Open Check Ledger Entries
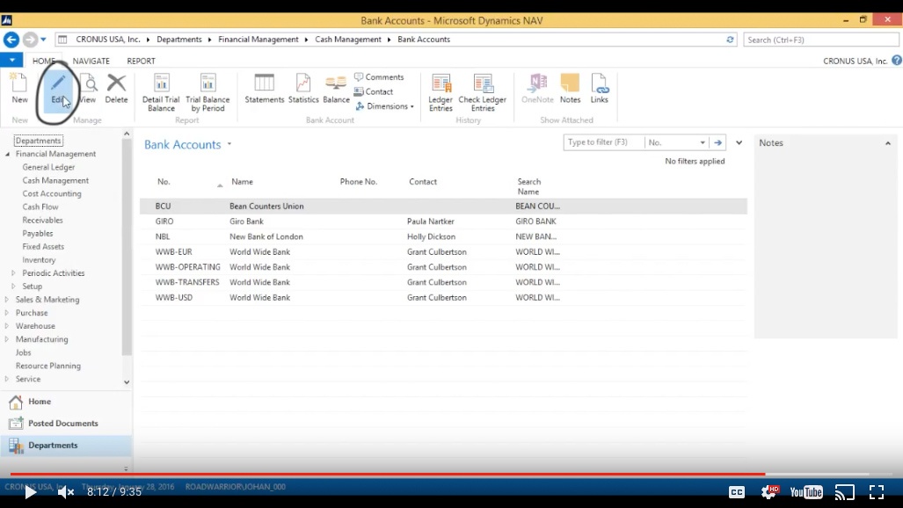Image resolution: width=903 pixels, height=508 pixels. coord(483,92)
